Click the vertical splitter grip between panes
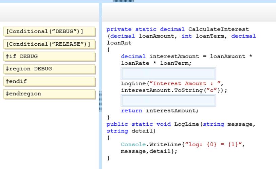The width and height of the screenshot is (276, 169). coord(100,101)
